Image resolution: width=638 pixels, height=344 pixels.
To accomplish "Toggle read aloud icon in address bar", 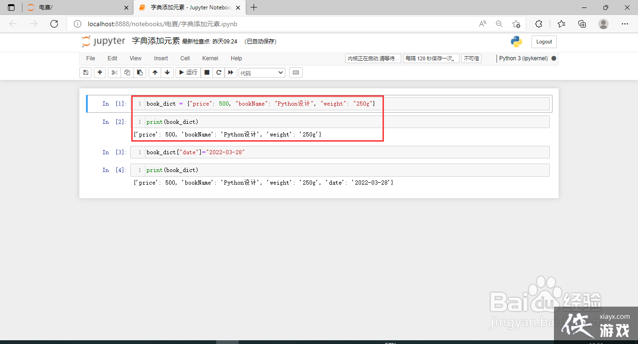I will click(x=483, y=24).
